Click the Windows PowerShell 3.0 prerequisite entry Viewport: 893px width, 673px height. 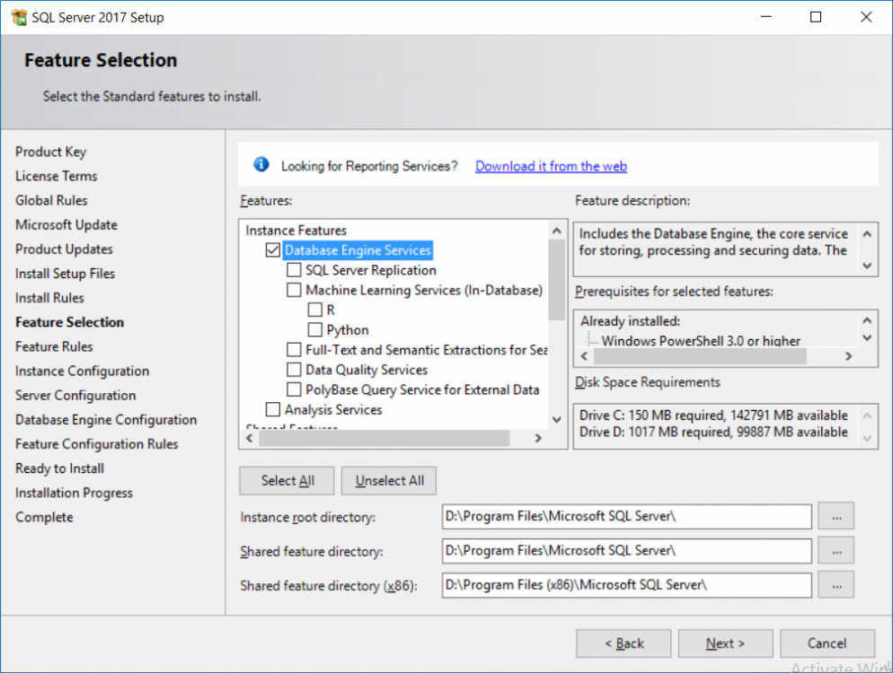coord(701,341)
